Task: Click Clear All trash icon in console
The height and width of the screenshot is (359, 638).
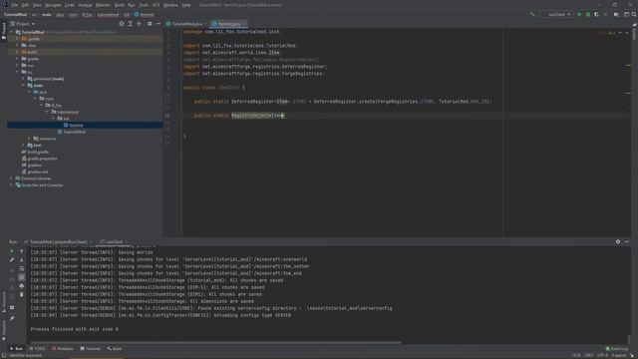Action: (x=22, y=294)
